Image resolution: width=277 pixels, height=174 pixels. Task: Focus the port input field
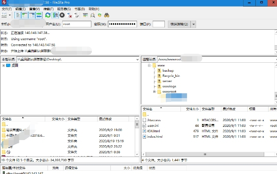tap(159, 24)
